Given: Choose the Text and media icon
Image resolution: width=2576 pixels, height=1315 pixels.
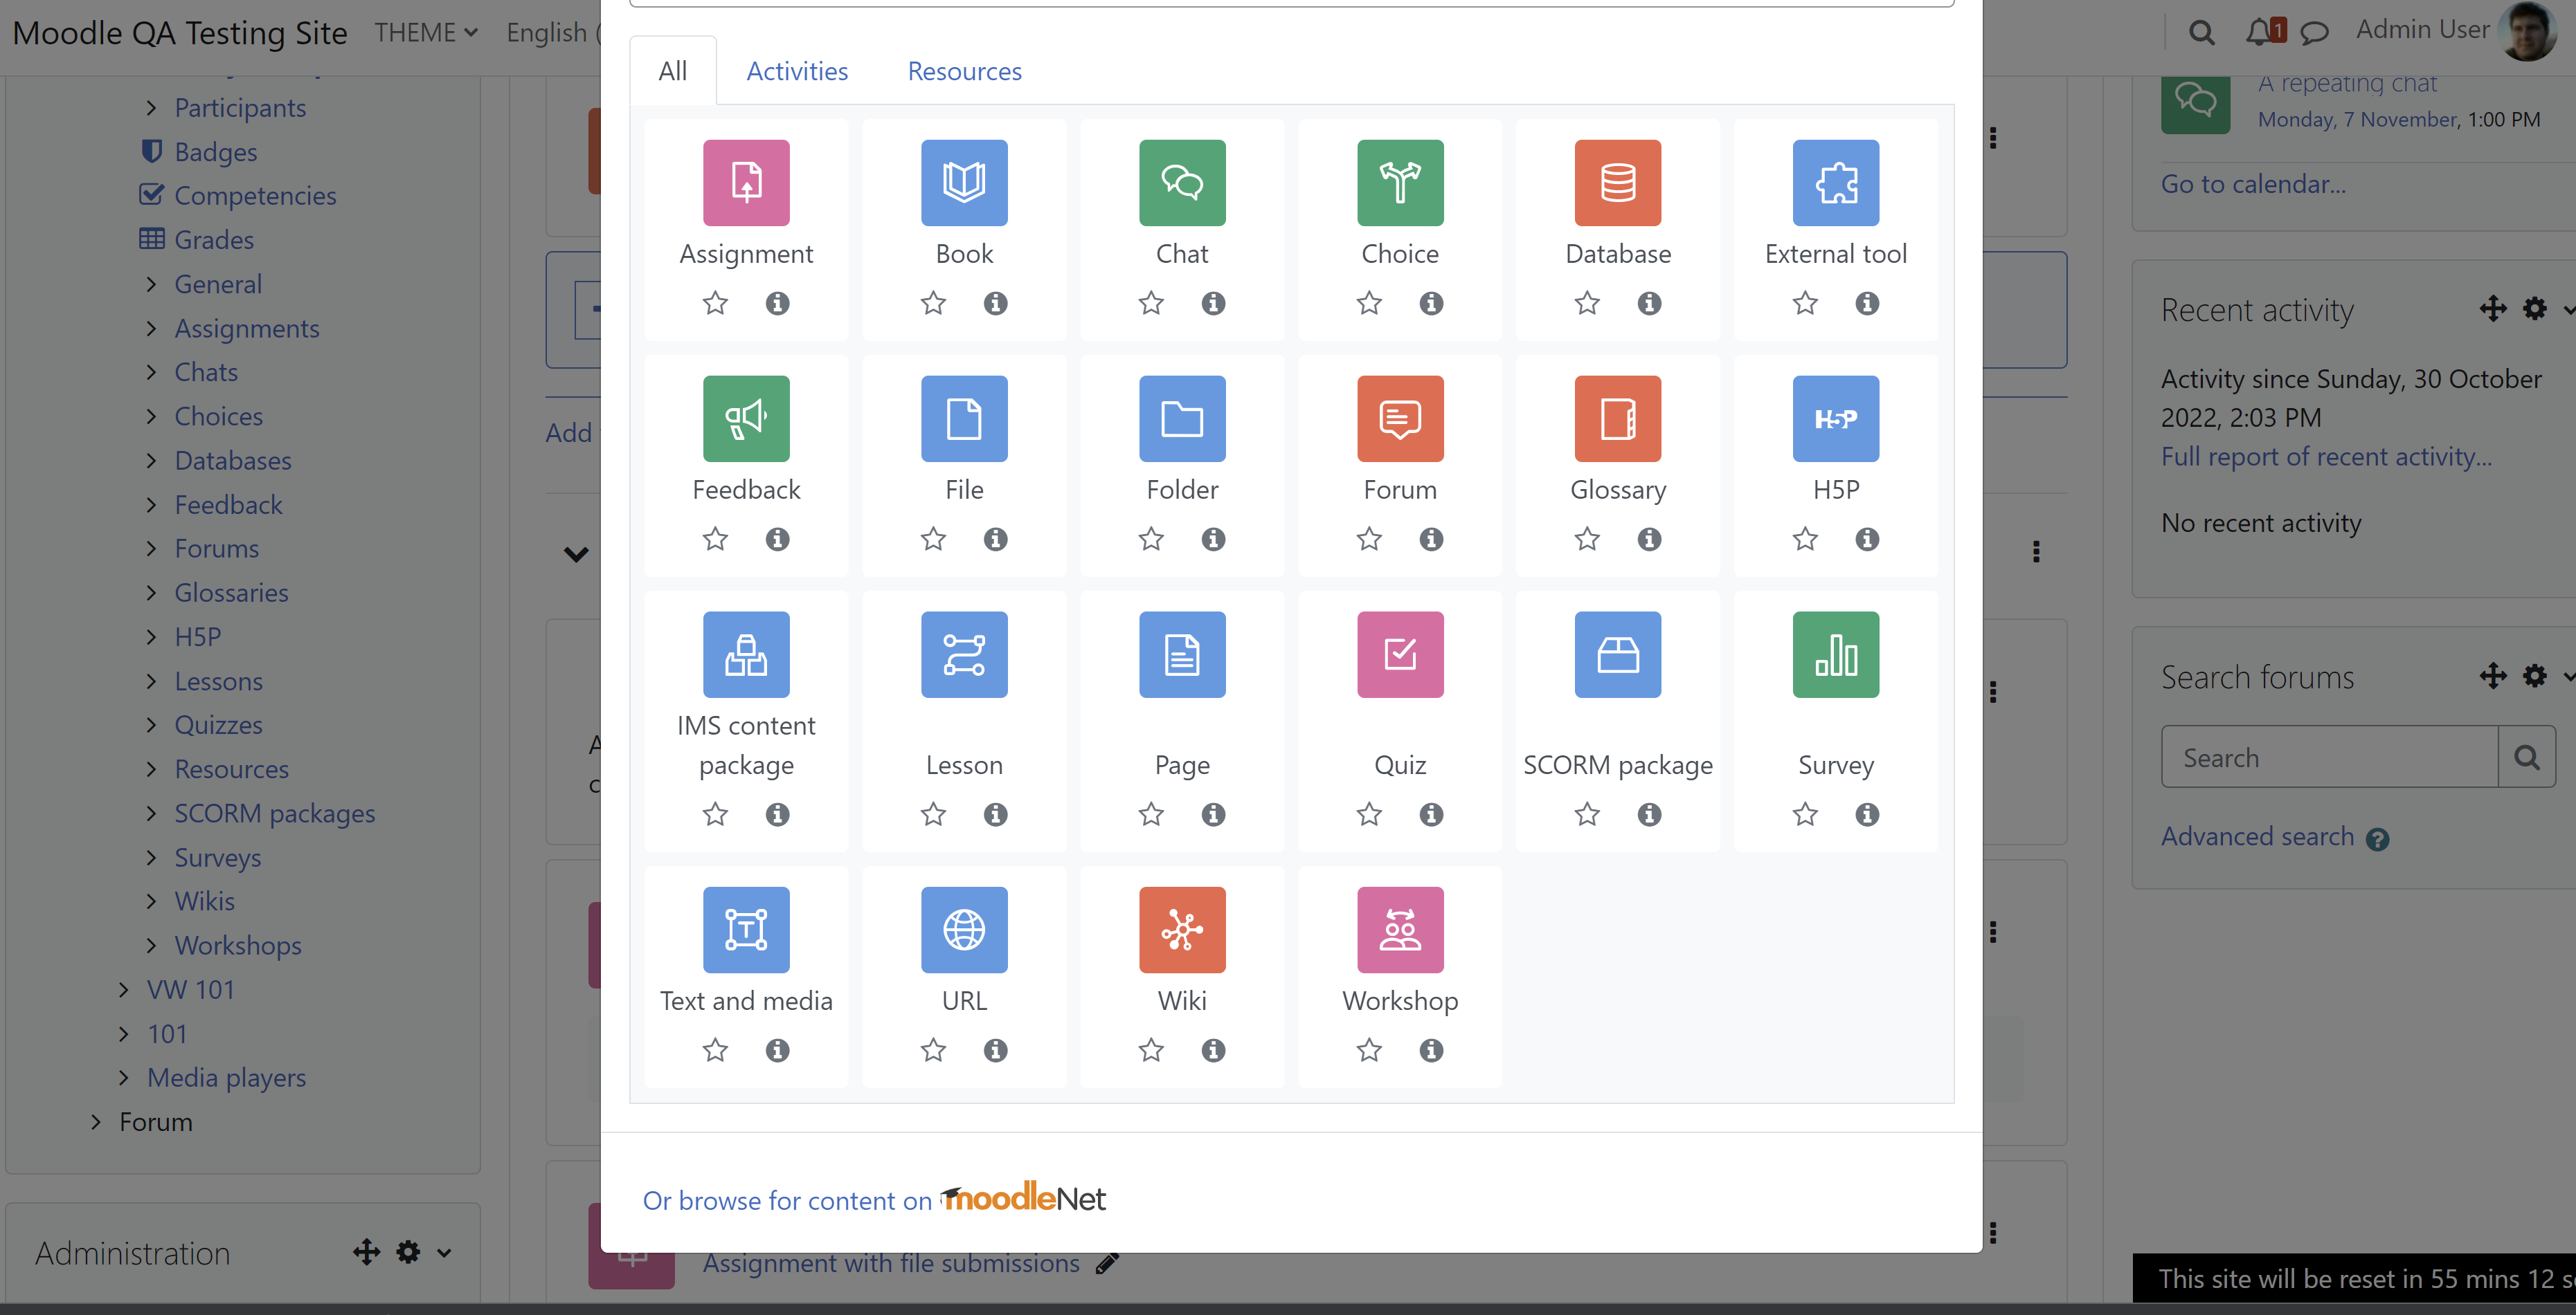Looking at the screenshot, I should [x=746, y=930].
